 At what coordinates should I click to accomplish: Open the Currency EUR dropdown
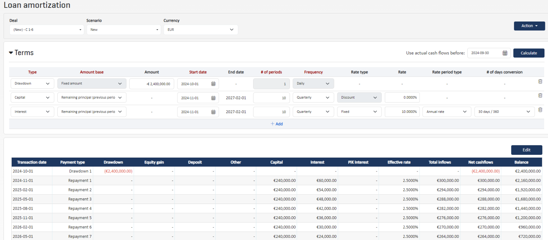tap(201, 30)
